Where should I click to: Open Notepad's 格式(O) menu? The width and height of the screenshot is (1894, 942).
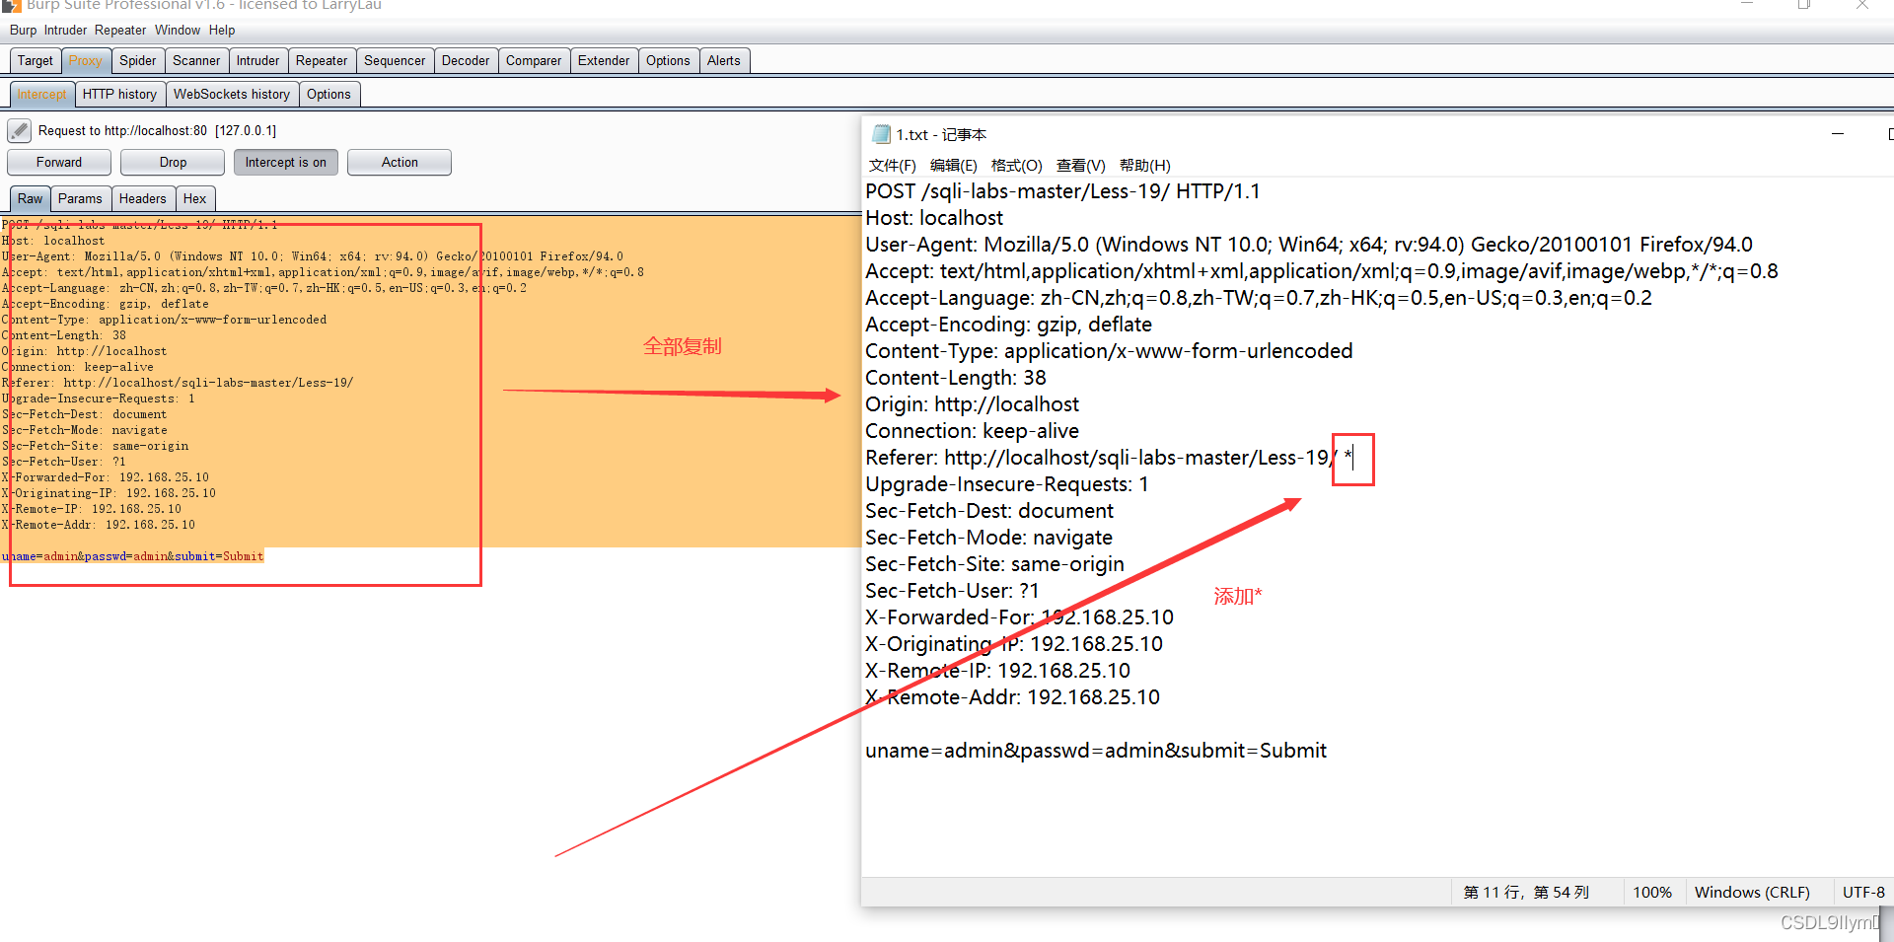click(1016, 165)
